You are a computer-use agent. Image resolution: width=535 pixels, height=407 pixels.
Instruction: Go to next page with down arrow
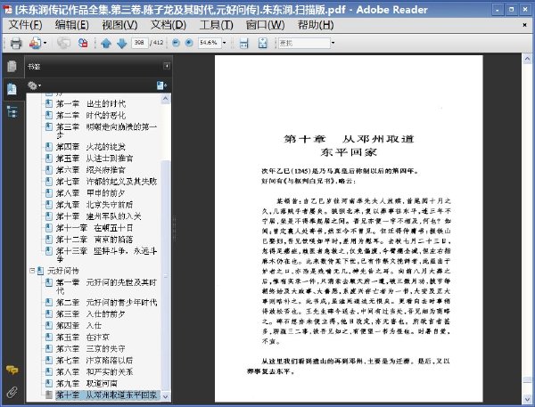122,43
